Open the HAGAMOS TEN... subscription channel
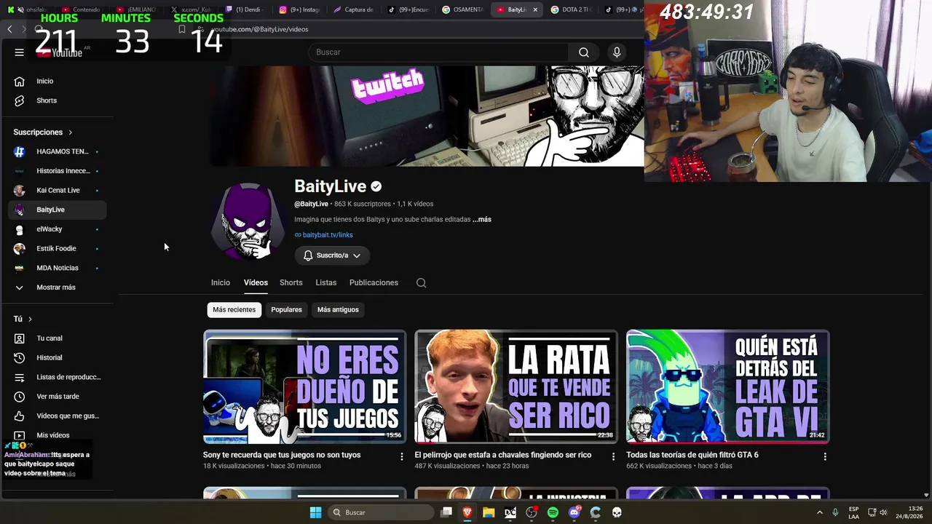This screenshot has width=932, height=524. click(x=58, y=151)
